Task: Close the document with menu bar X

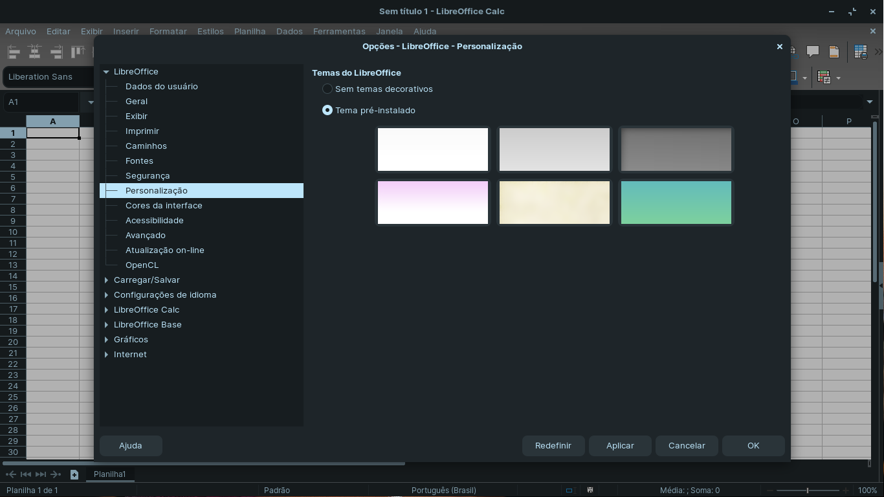Action: pos(873,31)
